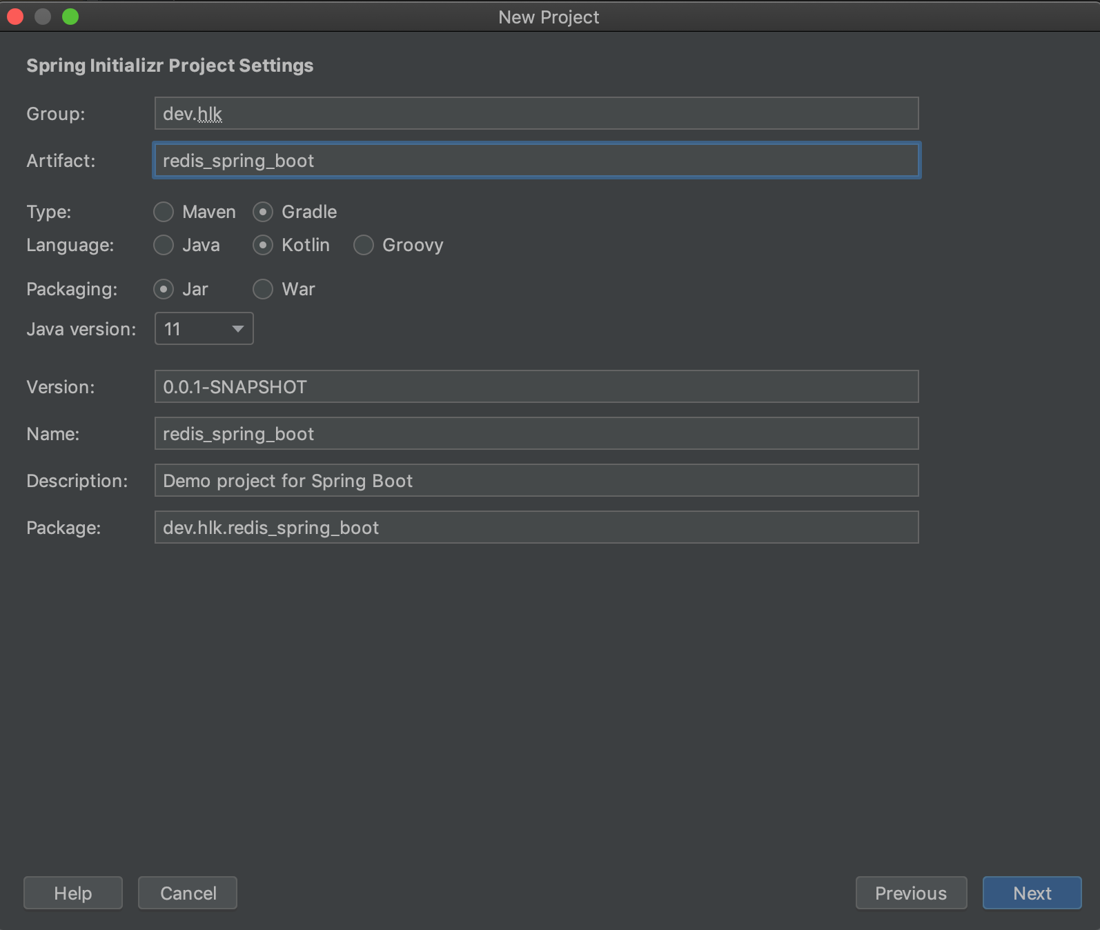Focus the Package text field
1100x930 pixels.
536,528
